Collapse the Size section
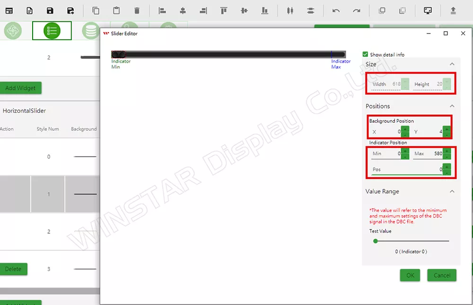The image size is (473, 305). tap(452, 64)
